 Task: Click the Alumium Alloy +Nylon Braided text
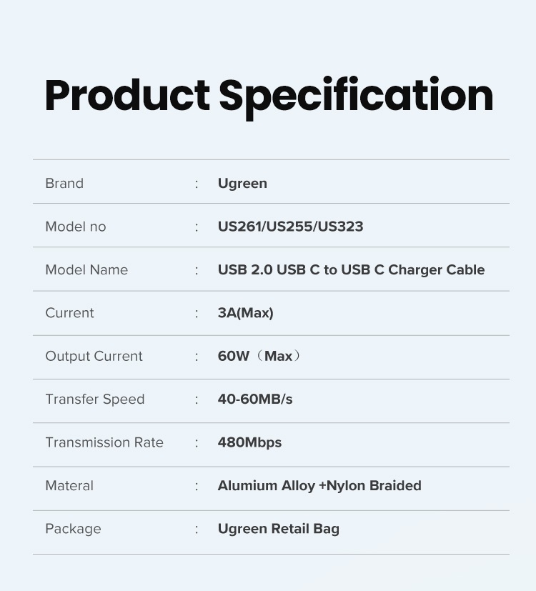(x=319, y=486)
